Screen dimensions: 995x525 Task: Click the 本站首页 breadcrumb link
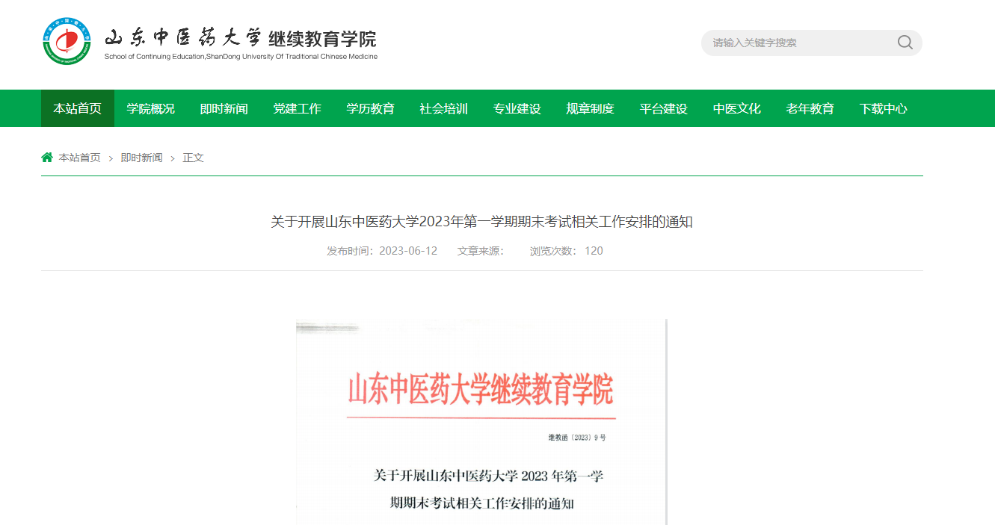click(80, 158)
